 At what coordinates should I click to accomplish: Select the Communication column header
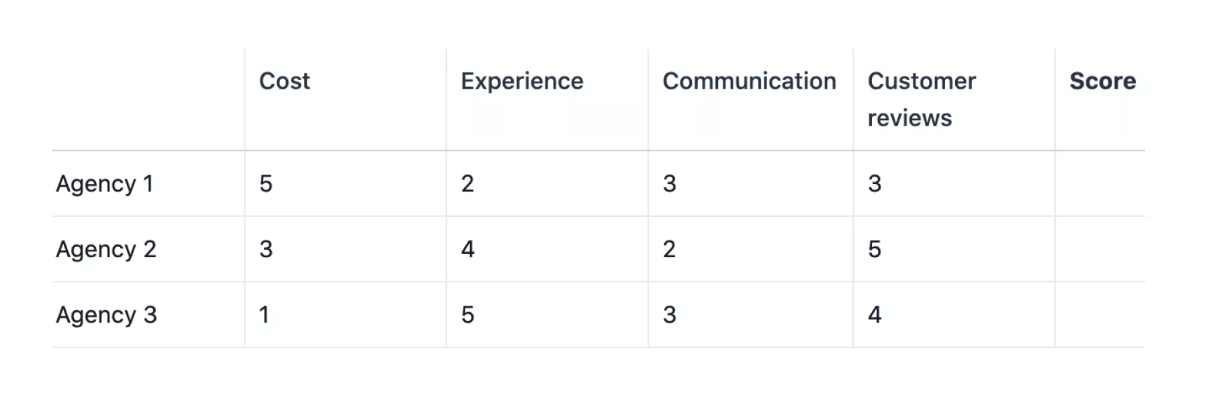[749, 81]
